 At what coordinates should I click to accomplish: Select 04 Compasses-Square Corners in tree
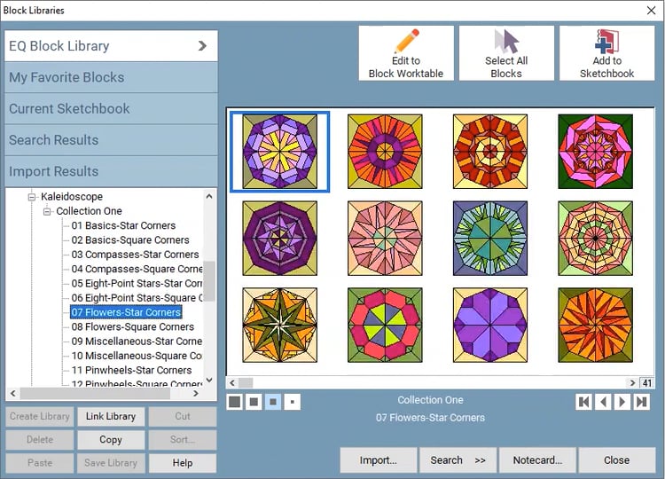point(137,269)
